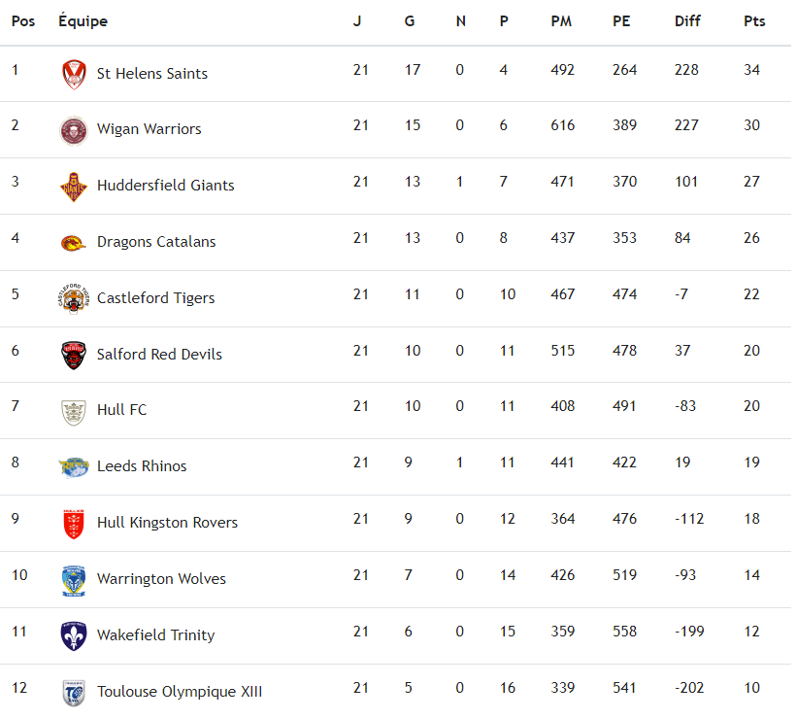Click the Warrington Wolves logo
This screenshot has width=797, height=719.
click(74, 580)
